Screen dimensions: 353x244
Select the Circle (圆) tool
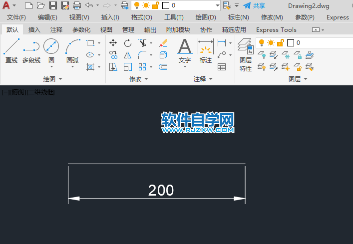tap(51, 50)
